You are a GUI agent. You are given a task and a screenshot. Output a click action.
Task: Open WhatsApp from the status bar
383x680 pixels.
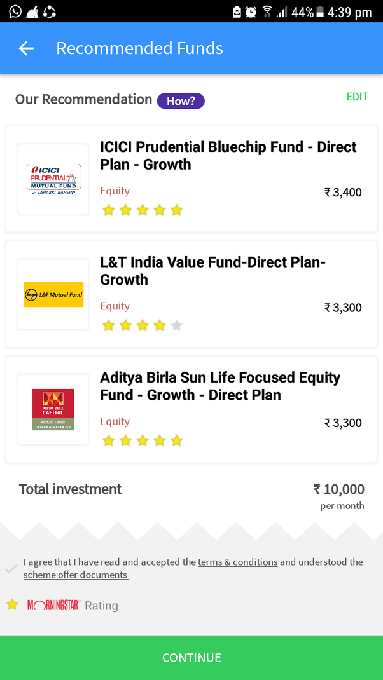[15, 10]
